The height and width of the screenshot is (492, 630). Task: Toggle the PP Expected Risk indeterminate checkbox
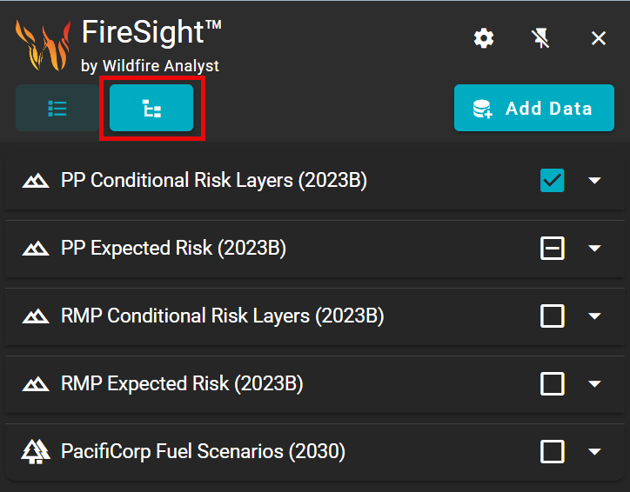coord(553,249)
